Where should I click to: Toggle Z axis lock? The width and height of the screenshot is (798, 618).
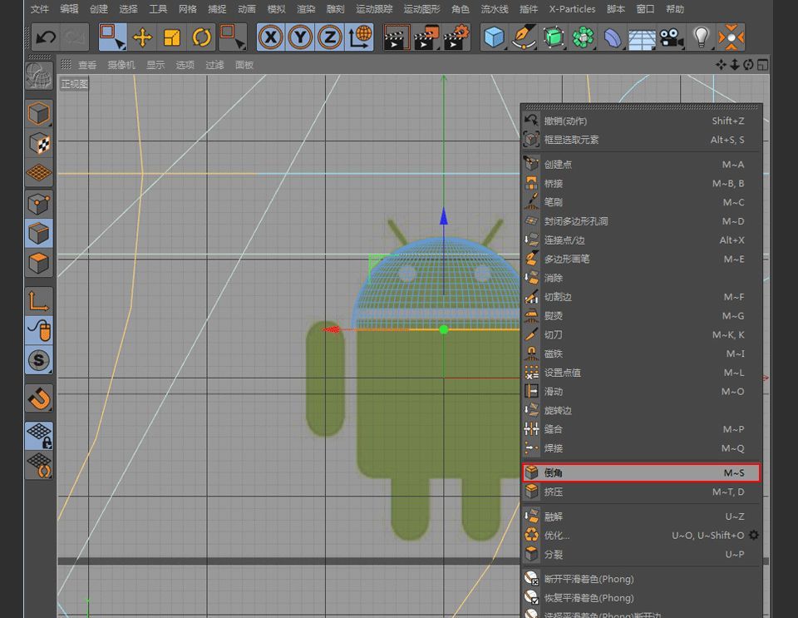click(x=330, y=37)
